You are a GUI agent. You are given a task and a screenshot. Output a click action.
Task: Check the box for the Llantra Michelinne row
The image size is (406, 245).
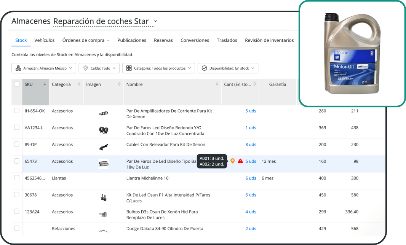(x=17, y=178)
